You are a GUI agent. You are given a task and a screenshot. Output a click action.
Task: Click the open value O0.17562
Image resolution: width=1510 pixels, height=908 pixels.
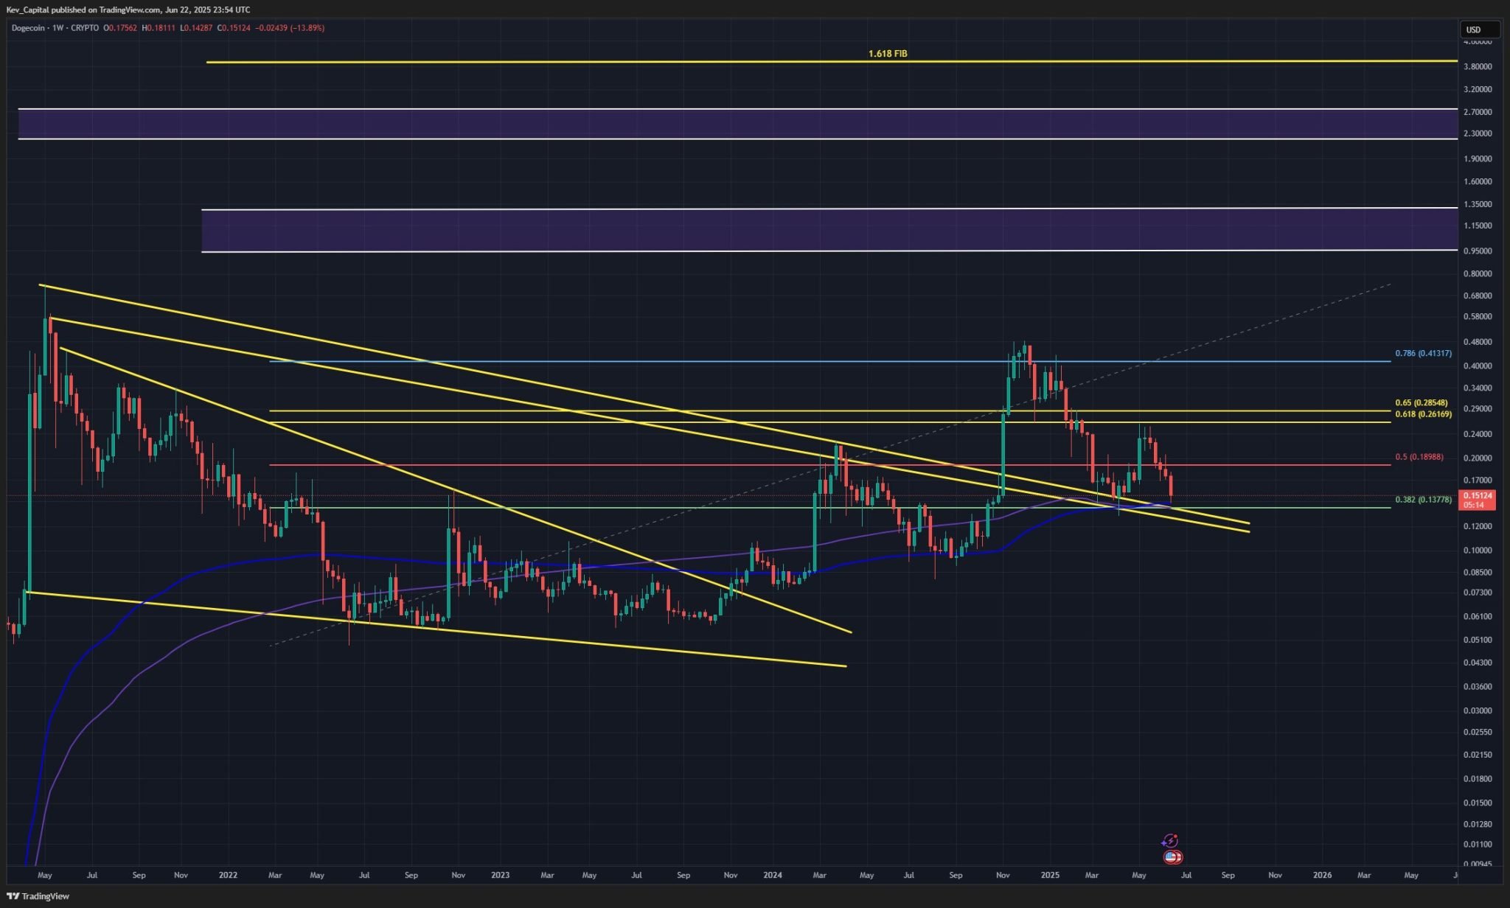coord(121,28)
